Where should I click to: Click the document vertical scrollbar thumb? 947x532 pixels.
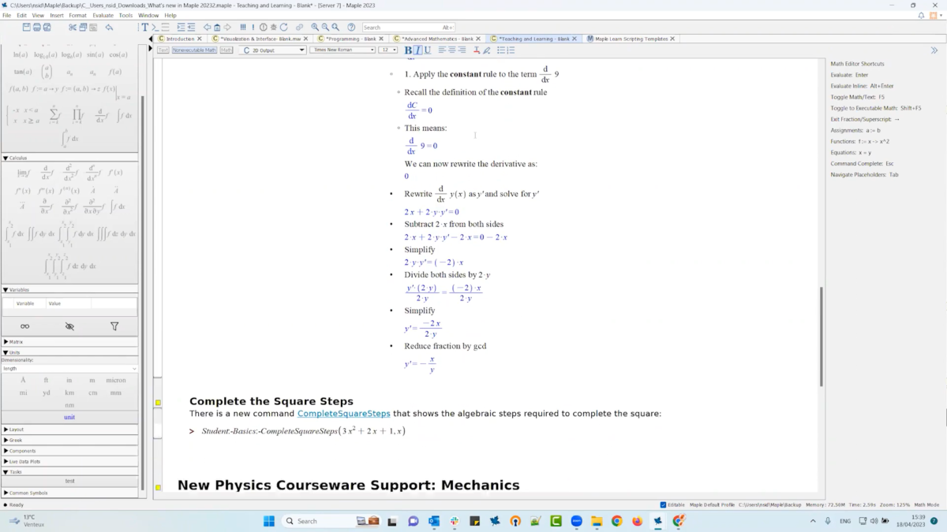[821, 337]
